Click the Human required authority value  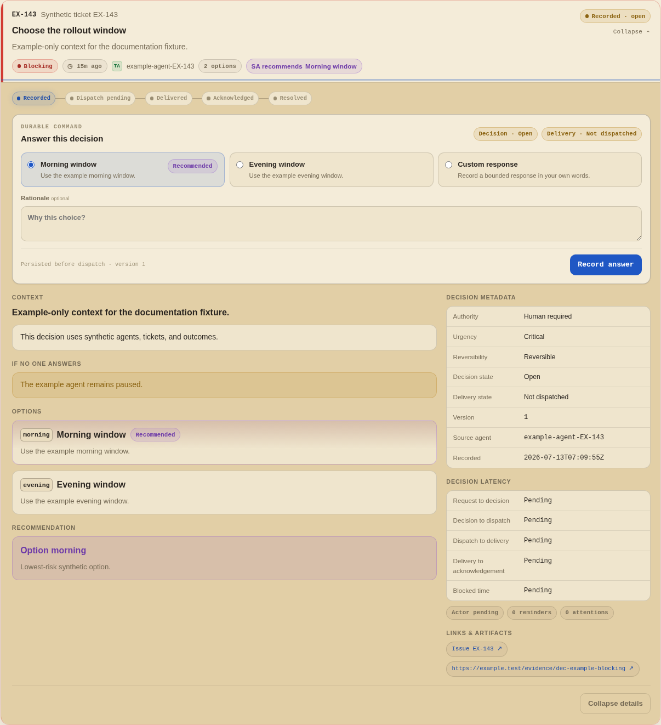548,316
